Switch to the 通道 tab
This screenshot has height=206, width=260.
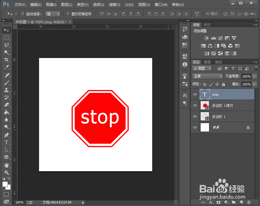coord(207,62)
